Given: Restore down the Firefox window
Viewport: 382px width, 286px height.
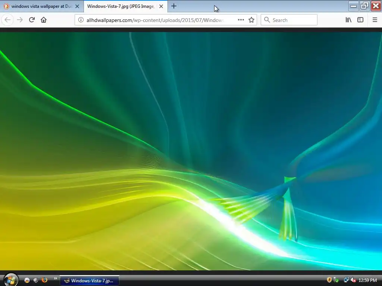Looking at the screenshot, I should point(364,6).
